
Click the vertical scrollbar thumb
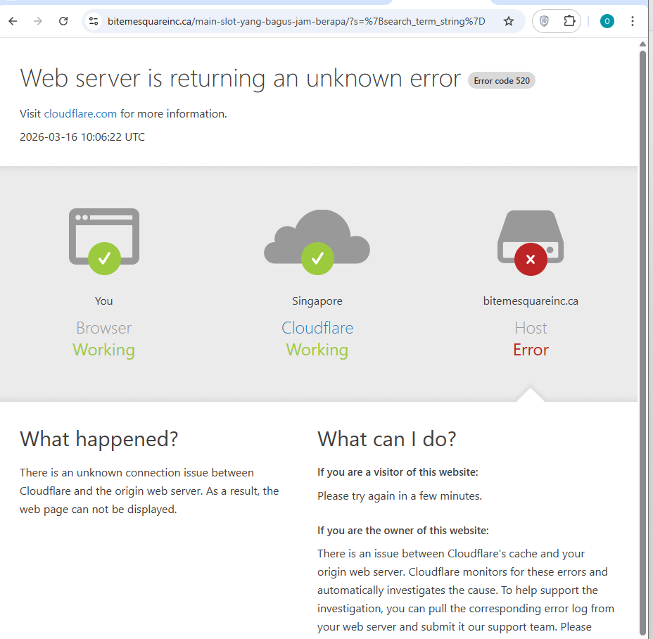(642, 341)
